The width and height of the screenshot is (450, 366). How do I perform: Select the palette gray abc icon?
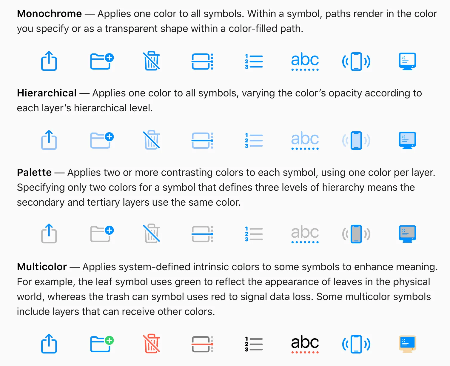(x=305, y=234)
